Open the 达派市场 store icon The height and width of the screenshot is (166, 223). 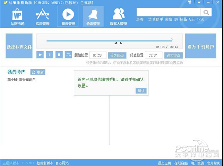click(18, 17)
